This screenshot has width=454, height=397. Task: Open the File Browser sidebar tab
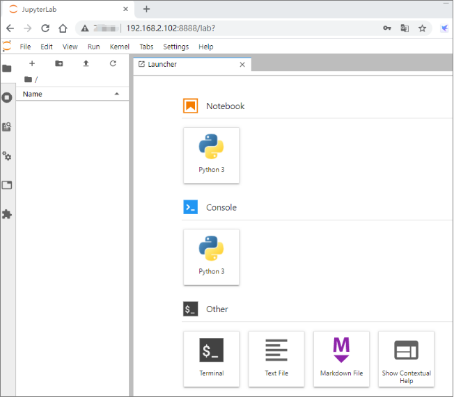coord(7,69)
